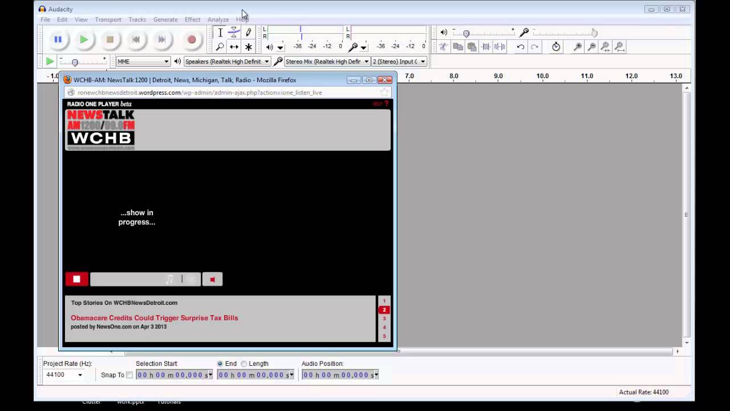Click the Trim audio icon
Screen dimensions: 730x411
coord(486,47)
